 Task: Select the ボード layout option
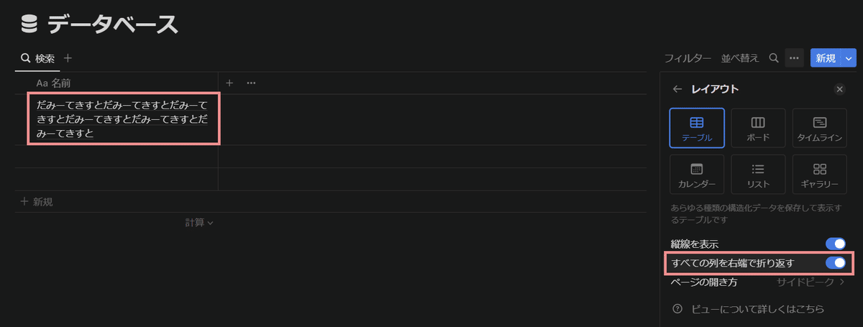point(758,128)
